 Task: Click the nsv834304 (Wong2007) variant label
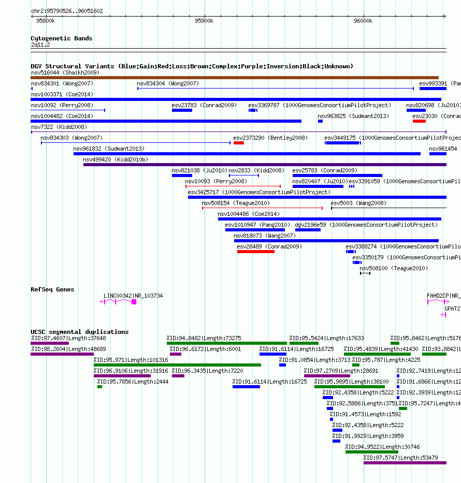(x=168, y=83)
